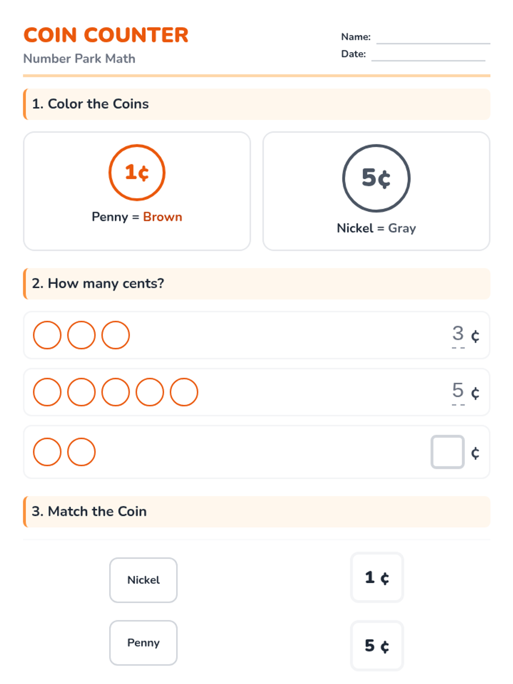
Task: Click the 'Match the Coin' section header
Action: tap(256, 511)
